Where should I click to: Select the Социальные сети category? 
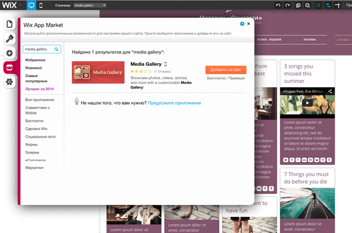click(x=40, y=137)
